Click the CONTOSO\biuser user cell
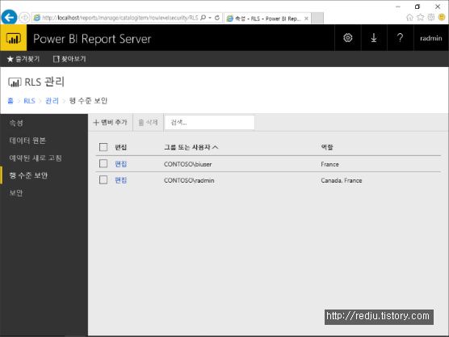449x337 pixels. 188,164
